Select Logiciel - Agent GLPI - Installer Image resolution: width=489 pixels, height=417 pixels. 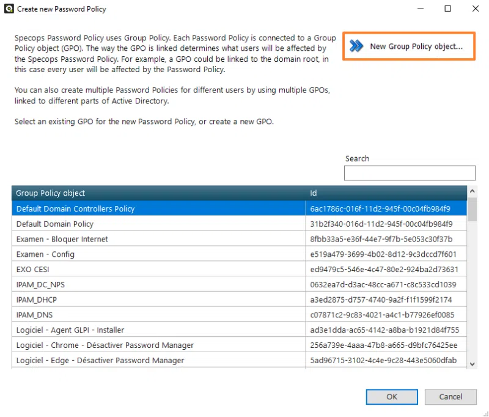point(70,330)
